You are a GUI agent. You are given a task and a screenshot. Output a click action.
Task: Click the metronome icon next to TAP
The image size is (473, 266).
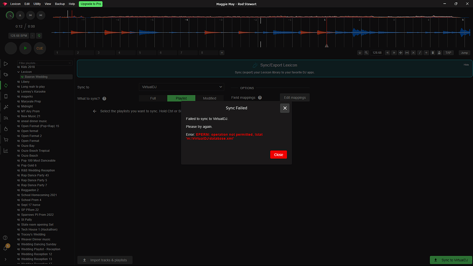click(x=439, y=53)
